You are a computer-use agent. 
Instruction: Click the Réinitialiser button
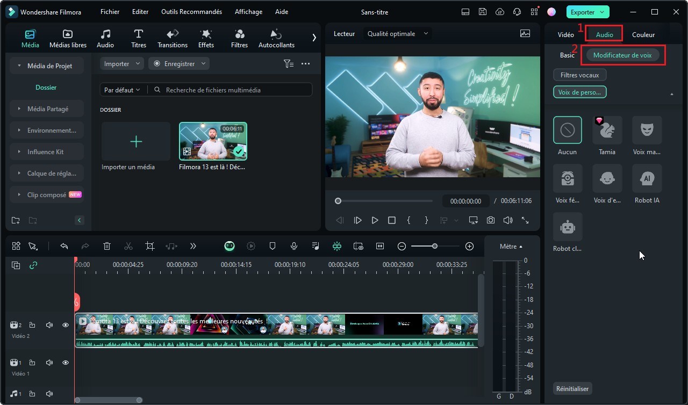coord(572,389)
